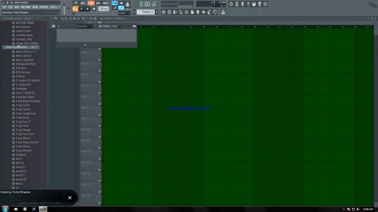
Task: Open the TOOLS menu
Action: (x=53, y=7)
